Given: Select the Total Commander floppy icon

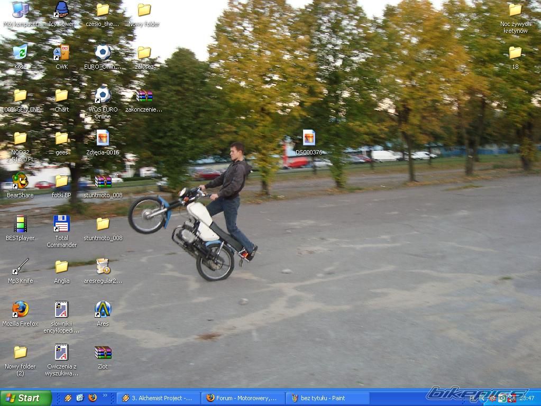Looking at the screenshot, I should (61, 224).
